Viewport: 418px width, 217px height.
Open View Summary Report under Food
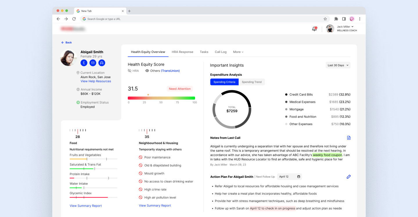(x=86, y=206)
